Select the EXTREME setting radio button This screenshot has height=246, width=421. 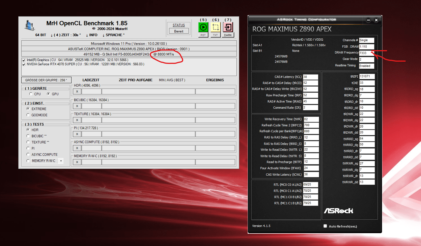pos(28,109)
